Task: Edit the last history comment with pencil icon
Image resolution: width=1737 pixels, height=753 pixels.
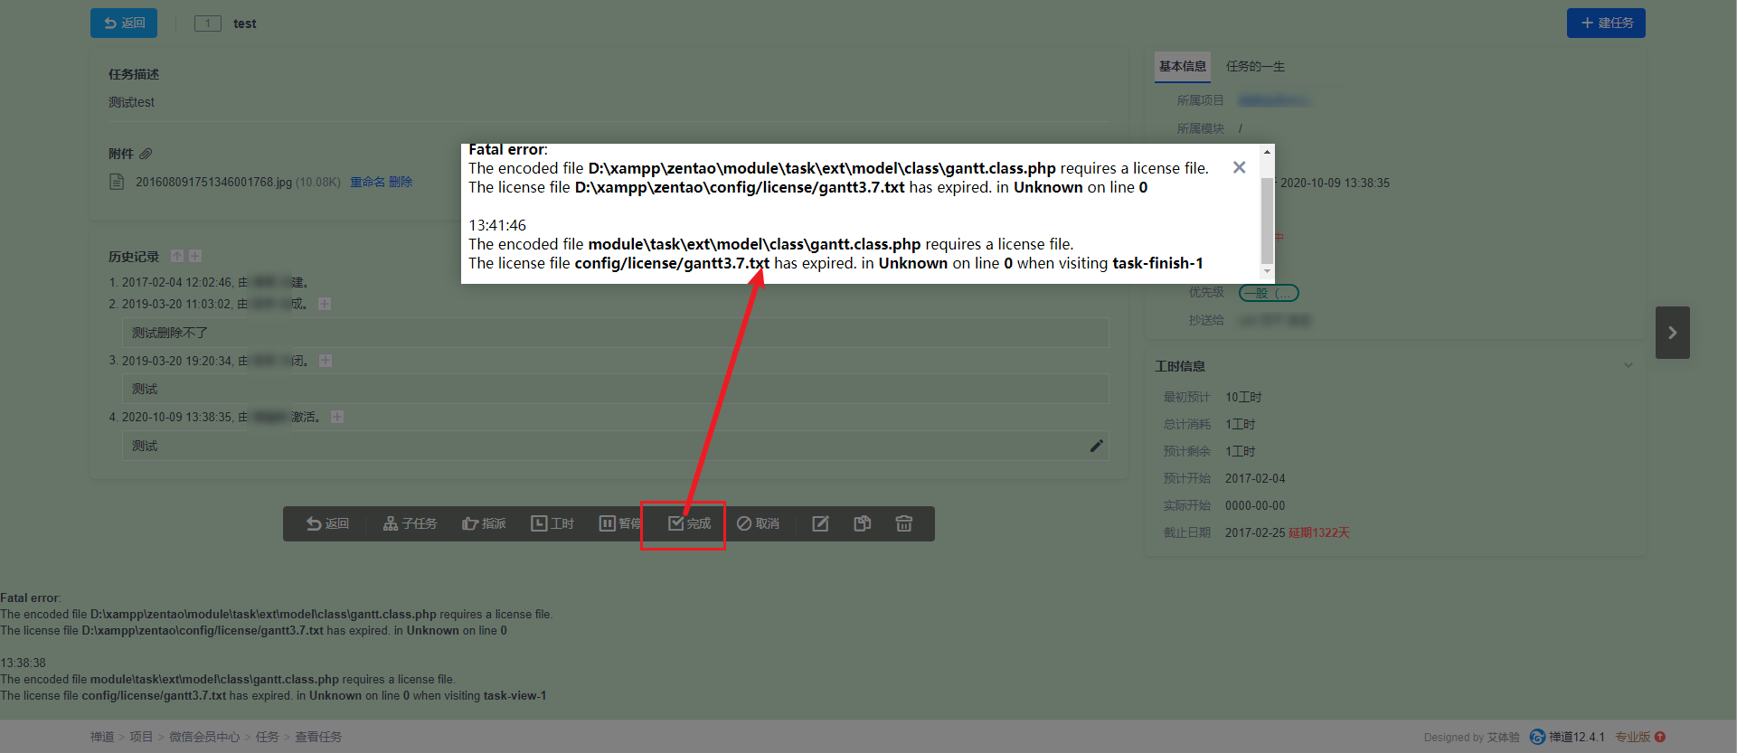Action: (x=1096, y=446)
